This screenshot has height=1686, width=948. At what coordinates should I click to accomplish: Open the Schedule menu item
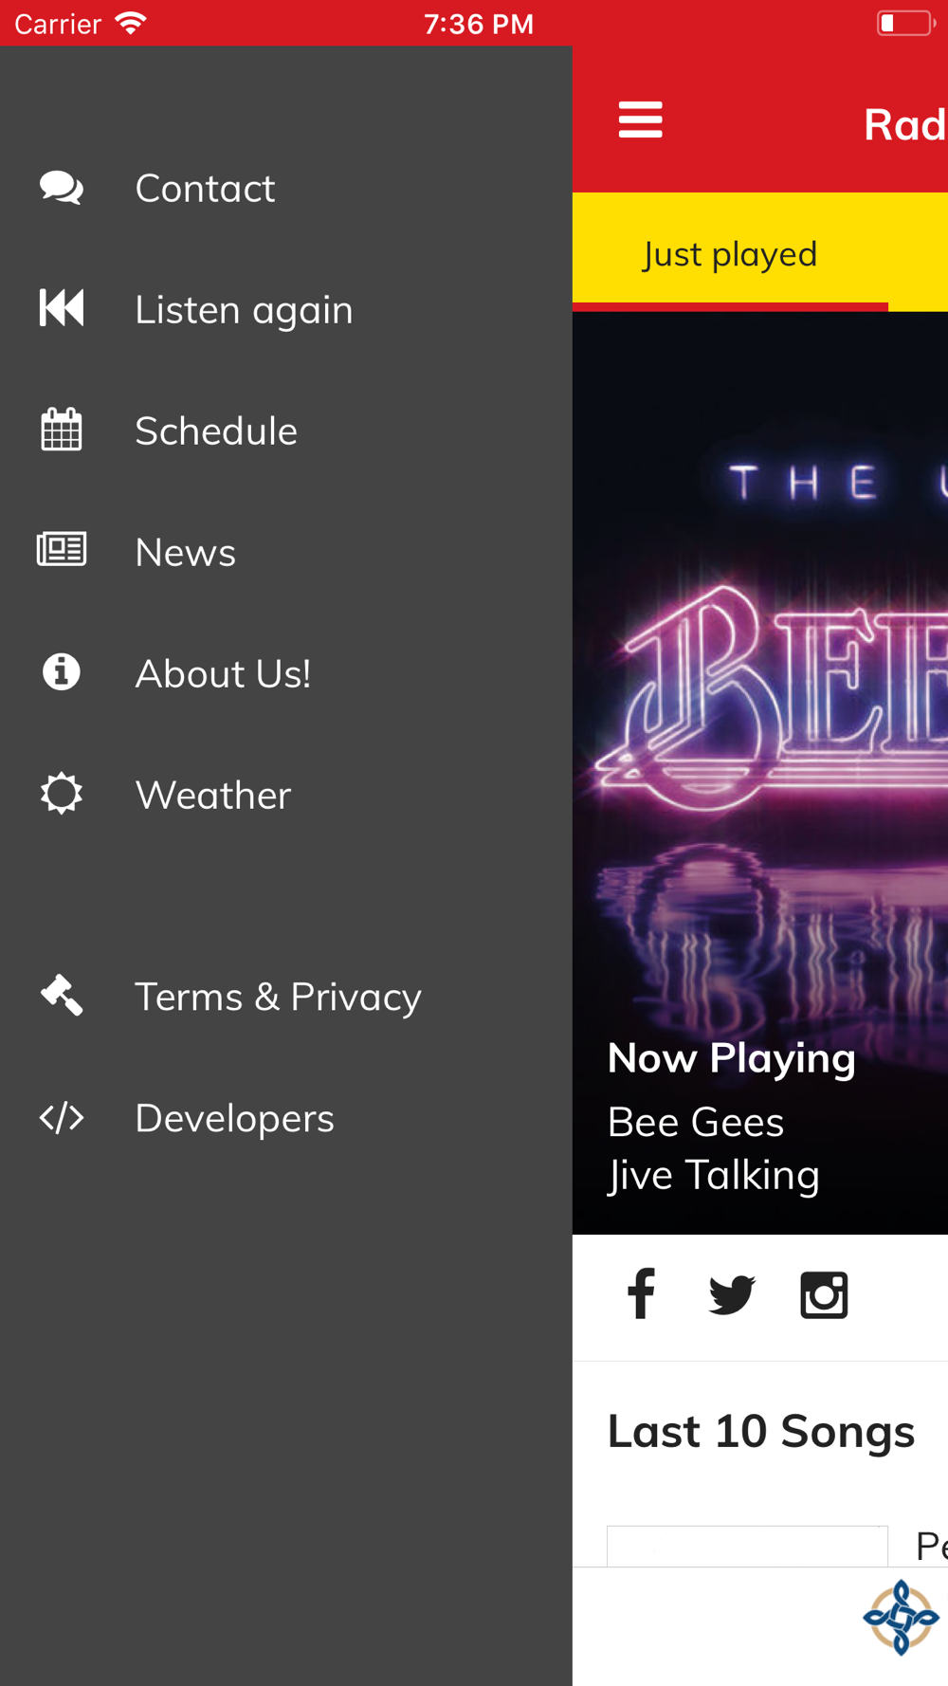[286, 431]
